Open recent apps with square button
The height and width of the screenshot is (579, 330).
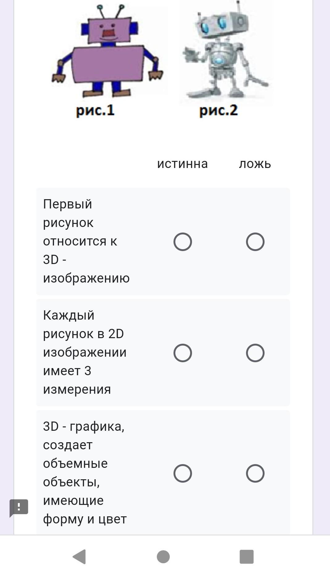tap(246, 556)
